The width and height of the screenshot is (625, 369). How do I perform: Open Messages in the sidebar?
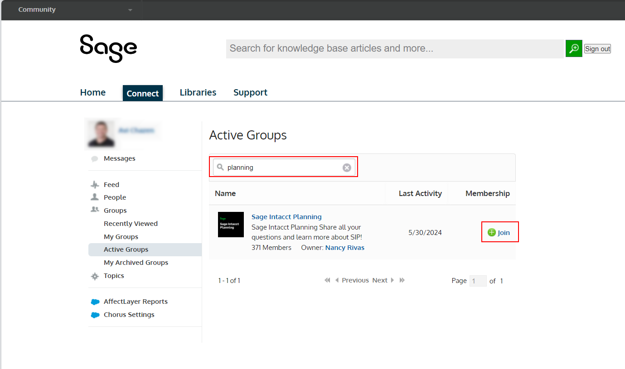click(x=120, y=158)
